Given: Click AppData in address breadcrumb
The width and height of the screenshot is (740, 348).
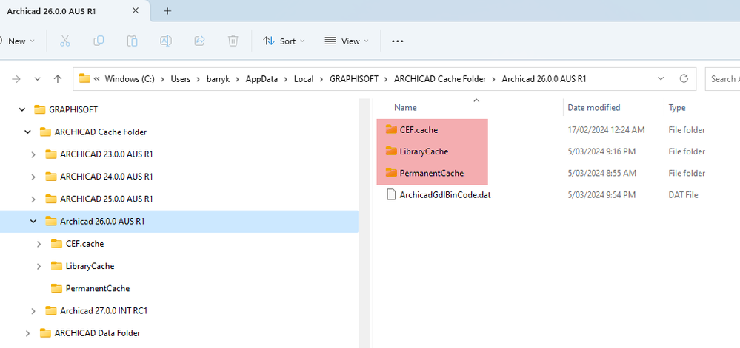Looking at the screenshot, I should [x=261, y=78].
